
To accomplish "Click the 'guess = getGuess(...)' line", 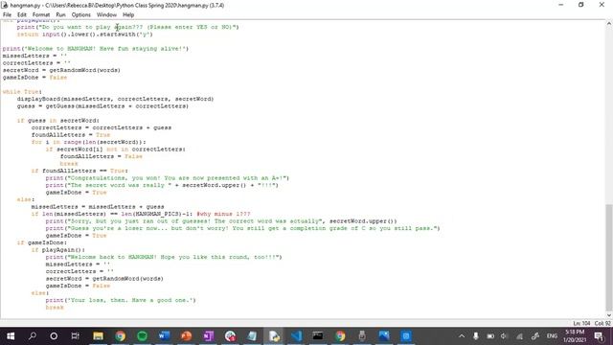I will pyautogui.click(x=102, y=106).
